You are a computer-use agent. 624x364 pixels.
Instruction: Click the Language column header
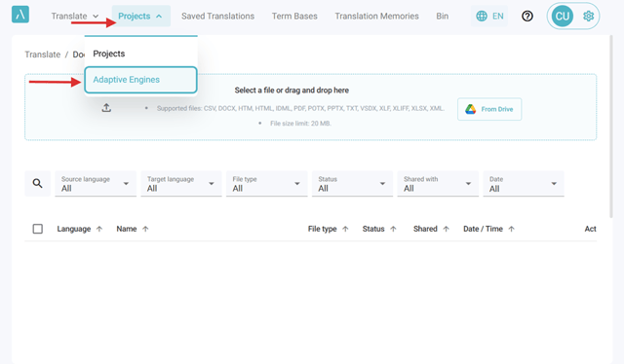click(x=74, y=229)
